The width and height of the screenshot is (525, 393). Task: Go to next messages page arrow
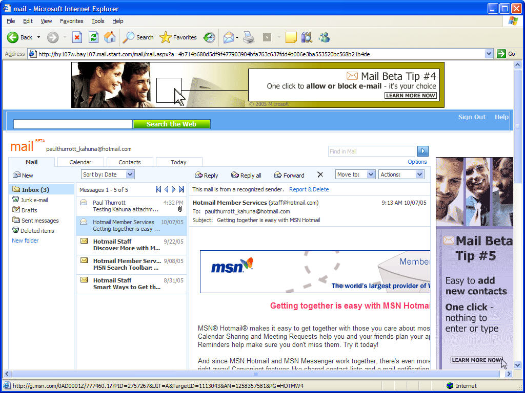(x=173, y=189)
